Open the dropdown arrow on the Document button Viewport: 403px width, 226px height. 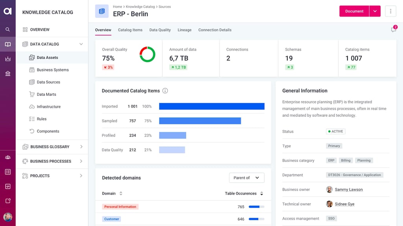(374, 11)
